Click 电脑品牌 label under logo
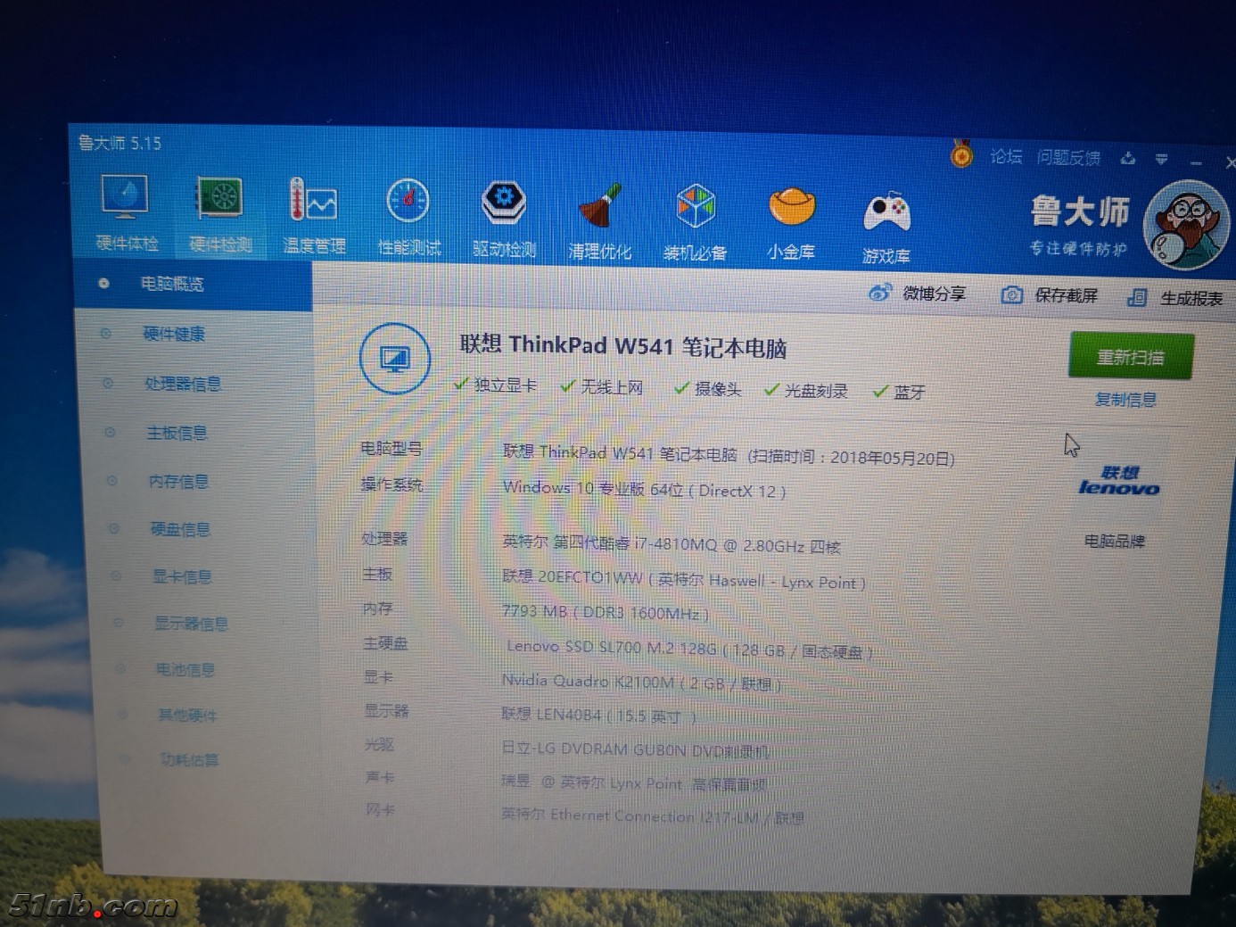This screenshot has width=1236, height=927. (1115, 541)
